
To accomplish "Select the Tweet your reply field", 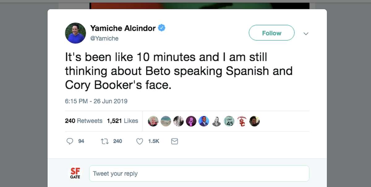I will [x=199, y=173].
